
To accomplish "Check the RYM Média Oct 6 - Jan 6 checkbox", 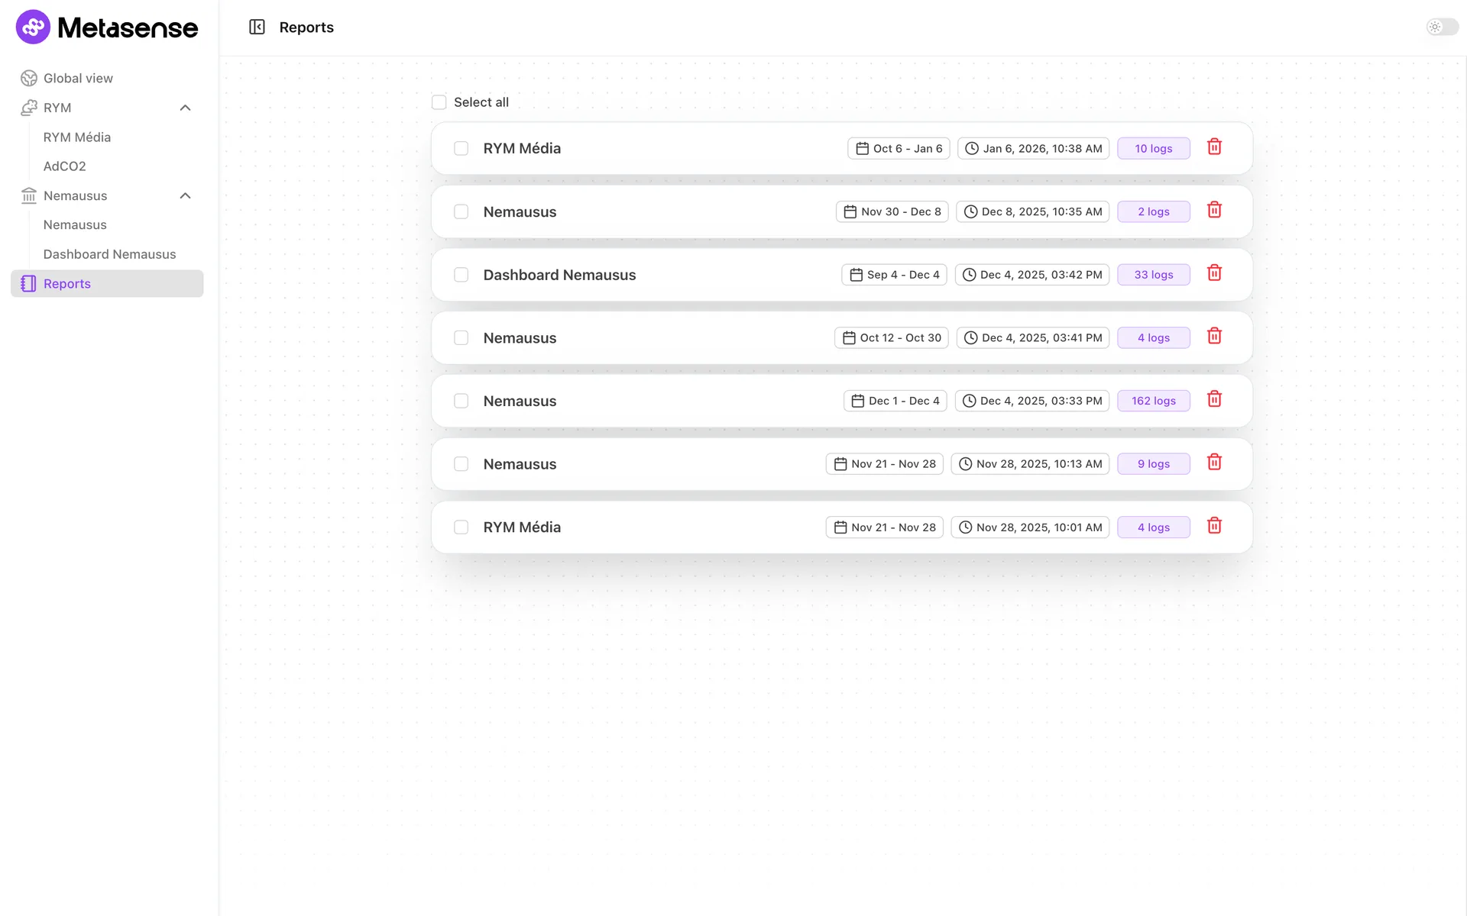I will pos(461,149).
